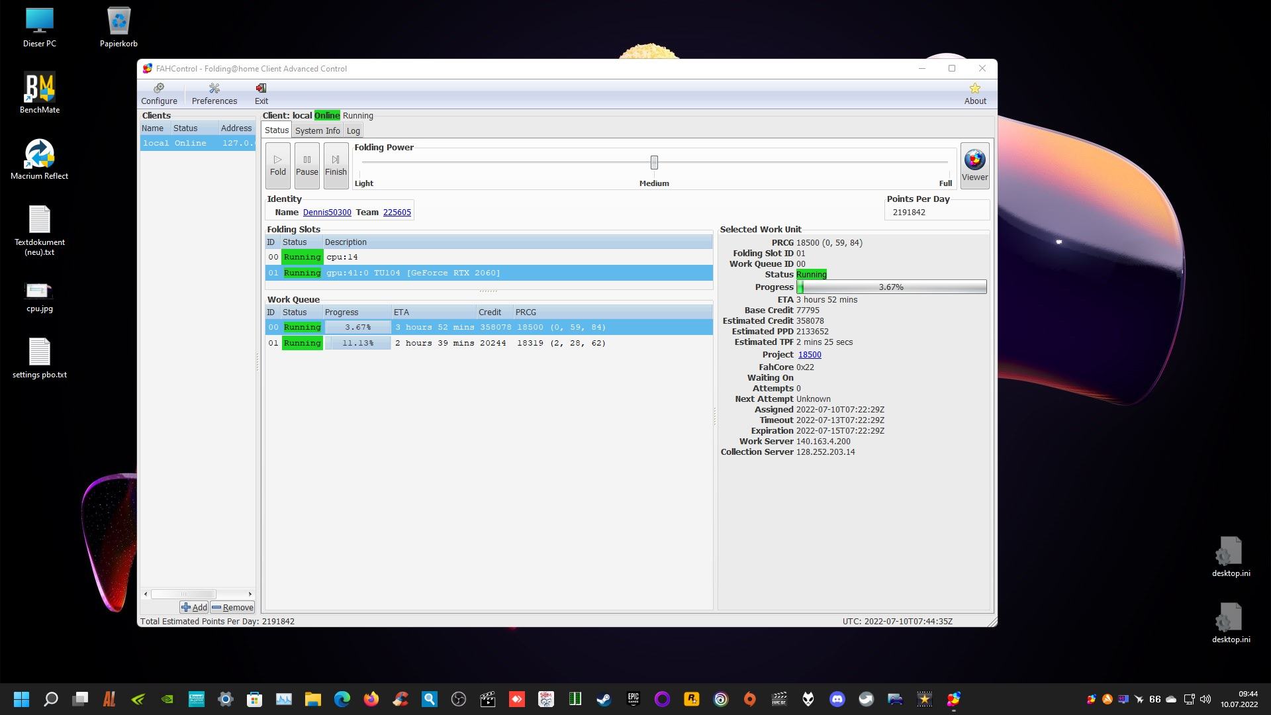Switch to the System Info tab
Viewport: 1271px width, 715px height.
(x=317, y=130)
